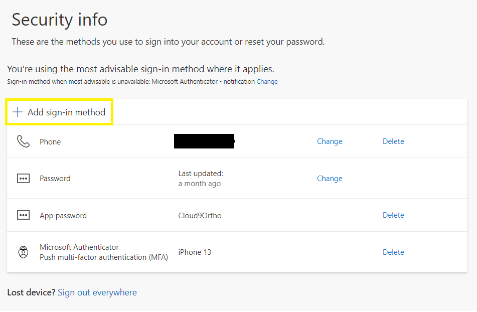
Task: Click the App password label text
Action: point(63,216)
